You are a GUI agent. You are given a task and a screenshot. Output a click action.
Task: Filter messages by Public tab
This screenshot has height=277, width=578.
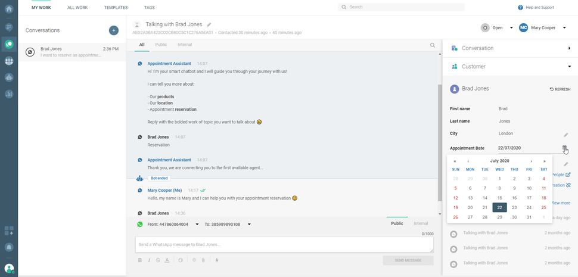(161, 45)
